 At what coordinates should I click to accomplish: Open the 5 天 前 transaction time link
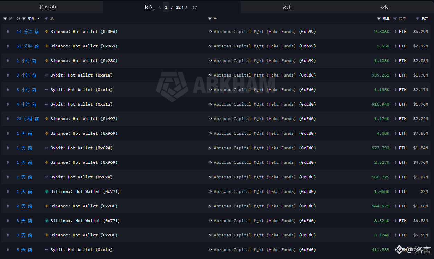coord(24,250)
